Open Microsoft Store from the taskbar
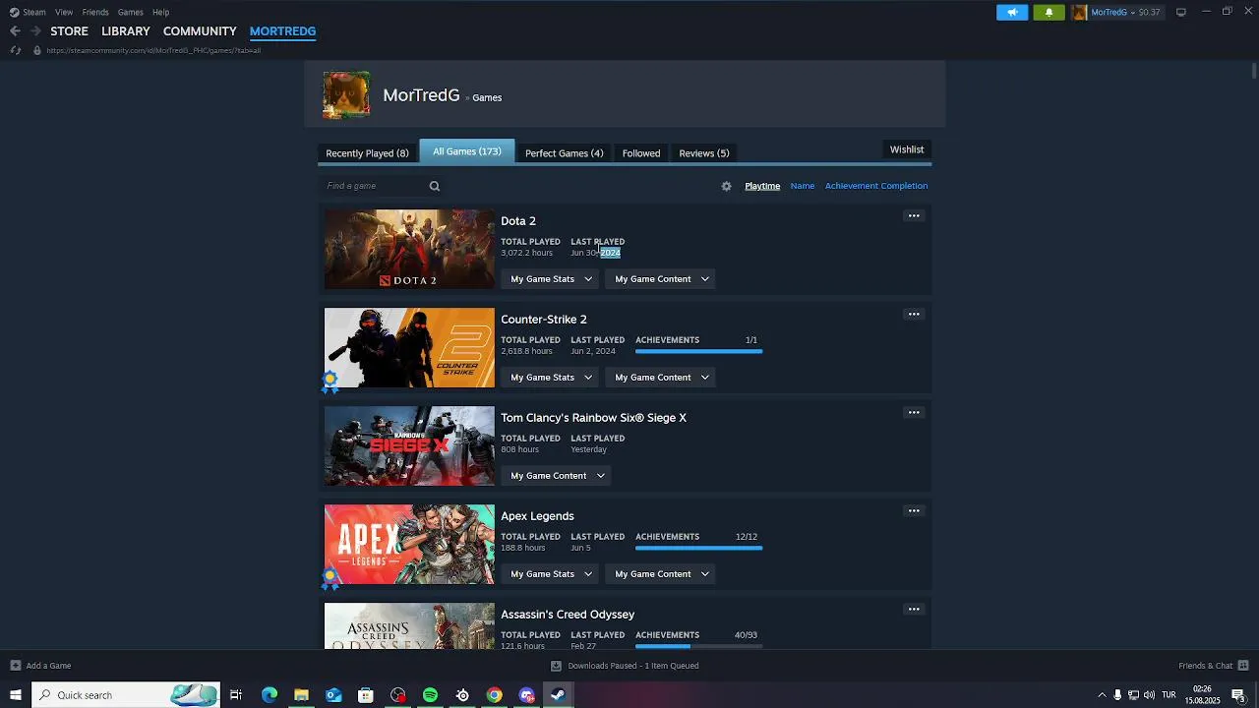 365,695
